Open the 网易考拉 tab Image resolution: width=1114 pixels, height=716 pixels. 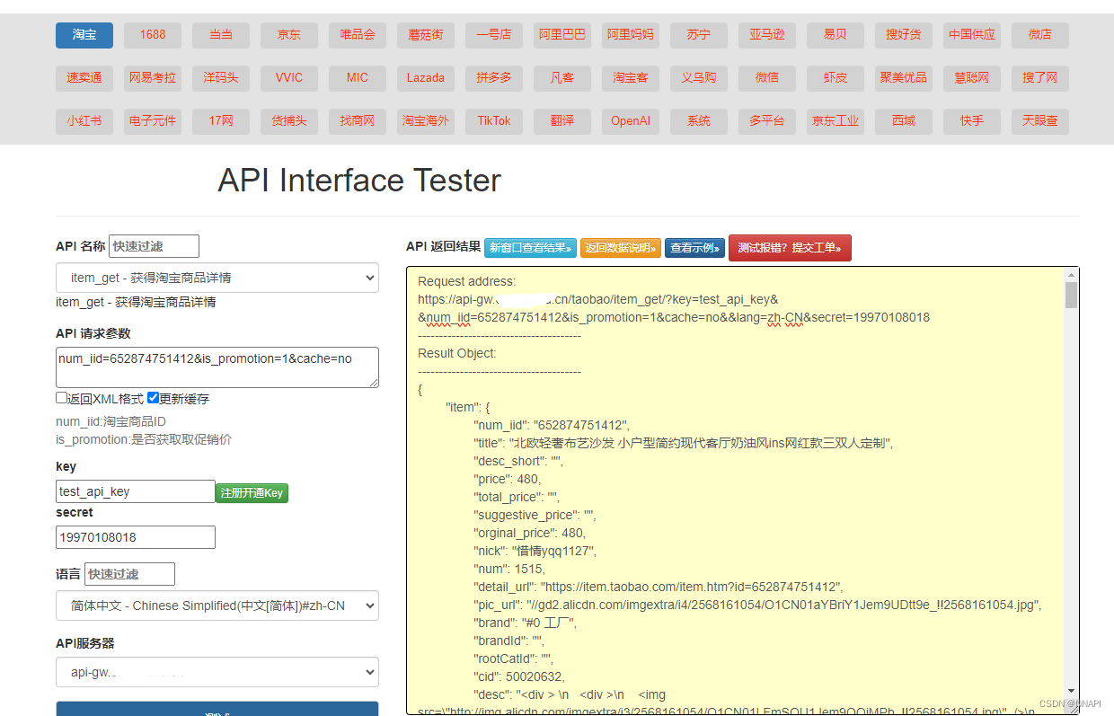153,78
